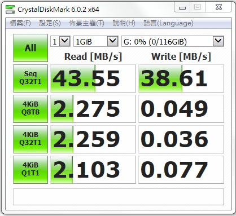Open the test size dropdown showing 1GiB

point(96,41)
